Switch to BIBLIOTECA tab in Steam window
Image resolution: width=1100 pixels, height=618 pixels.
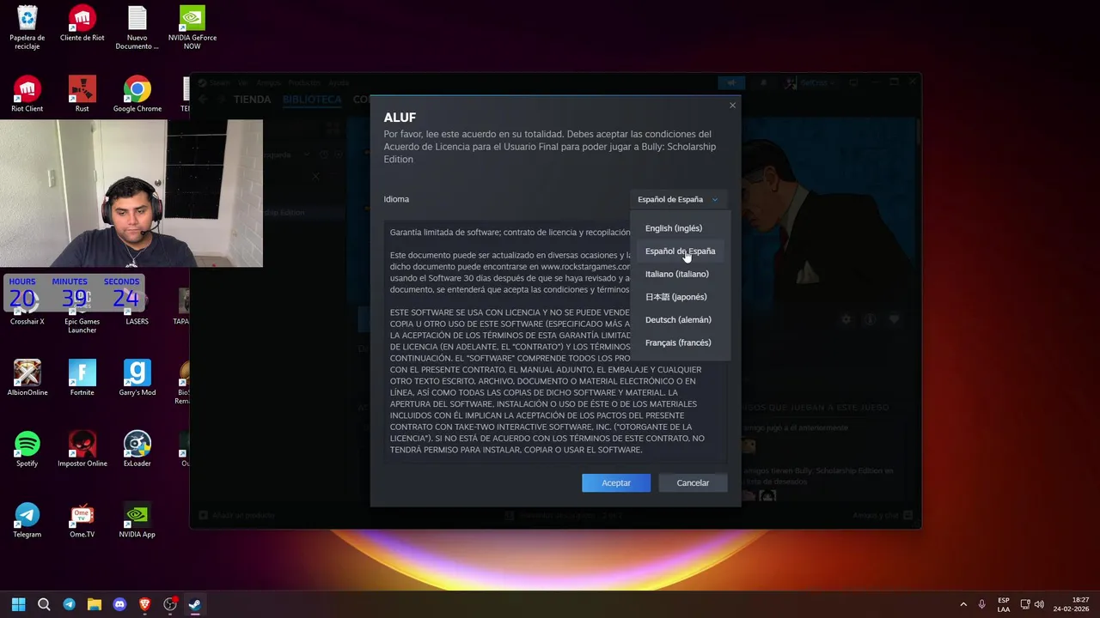pyautogui.click(x=312, y=100)
